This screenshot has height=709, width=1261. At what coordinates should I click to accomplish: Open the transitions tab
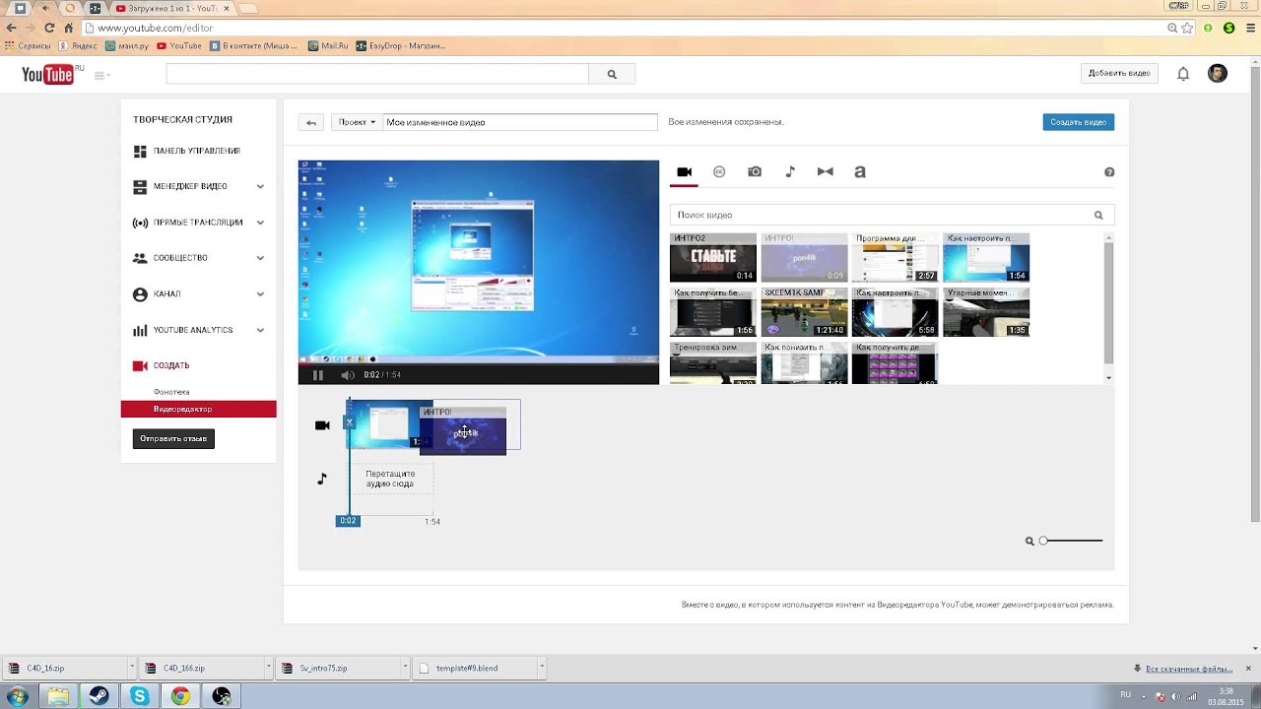point(826,171)
